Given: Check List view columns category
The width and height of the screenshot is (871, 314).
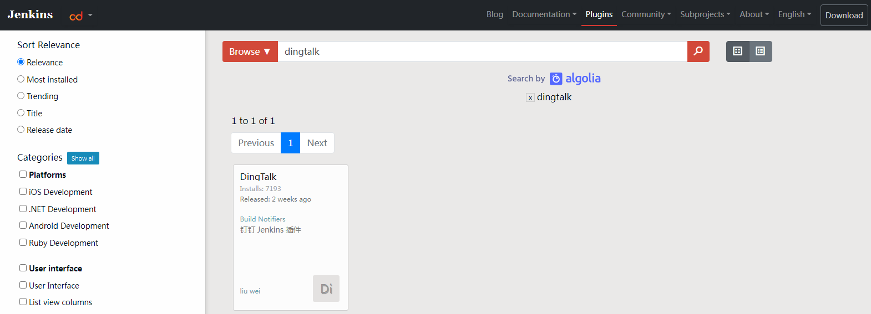Looking at the screenshot, I should (x=23, y=302).
